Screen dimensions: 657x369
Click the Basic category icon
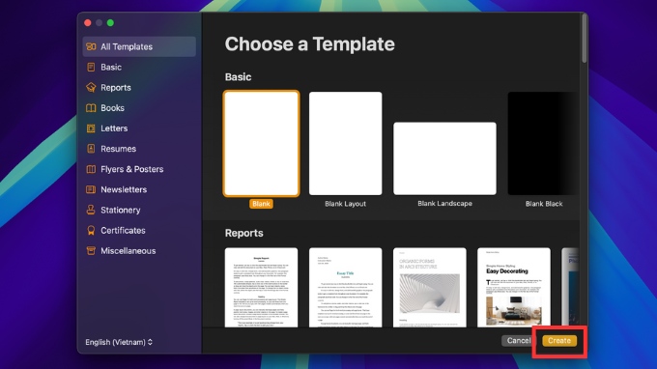point(91,67)
